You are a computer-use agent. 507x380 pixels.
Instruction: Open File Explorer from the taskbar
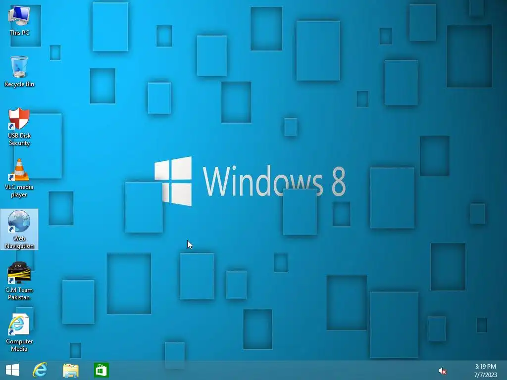point(70,371)
